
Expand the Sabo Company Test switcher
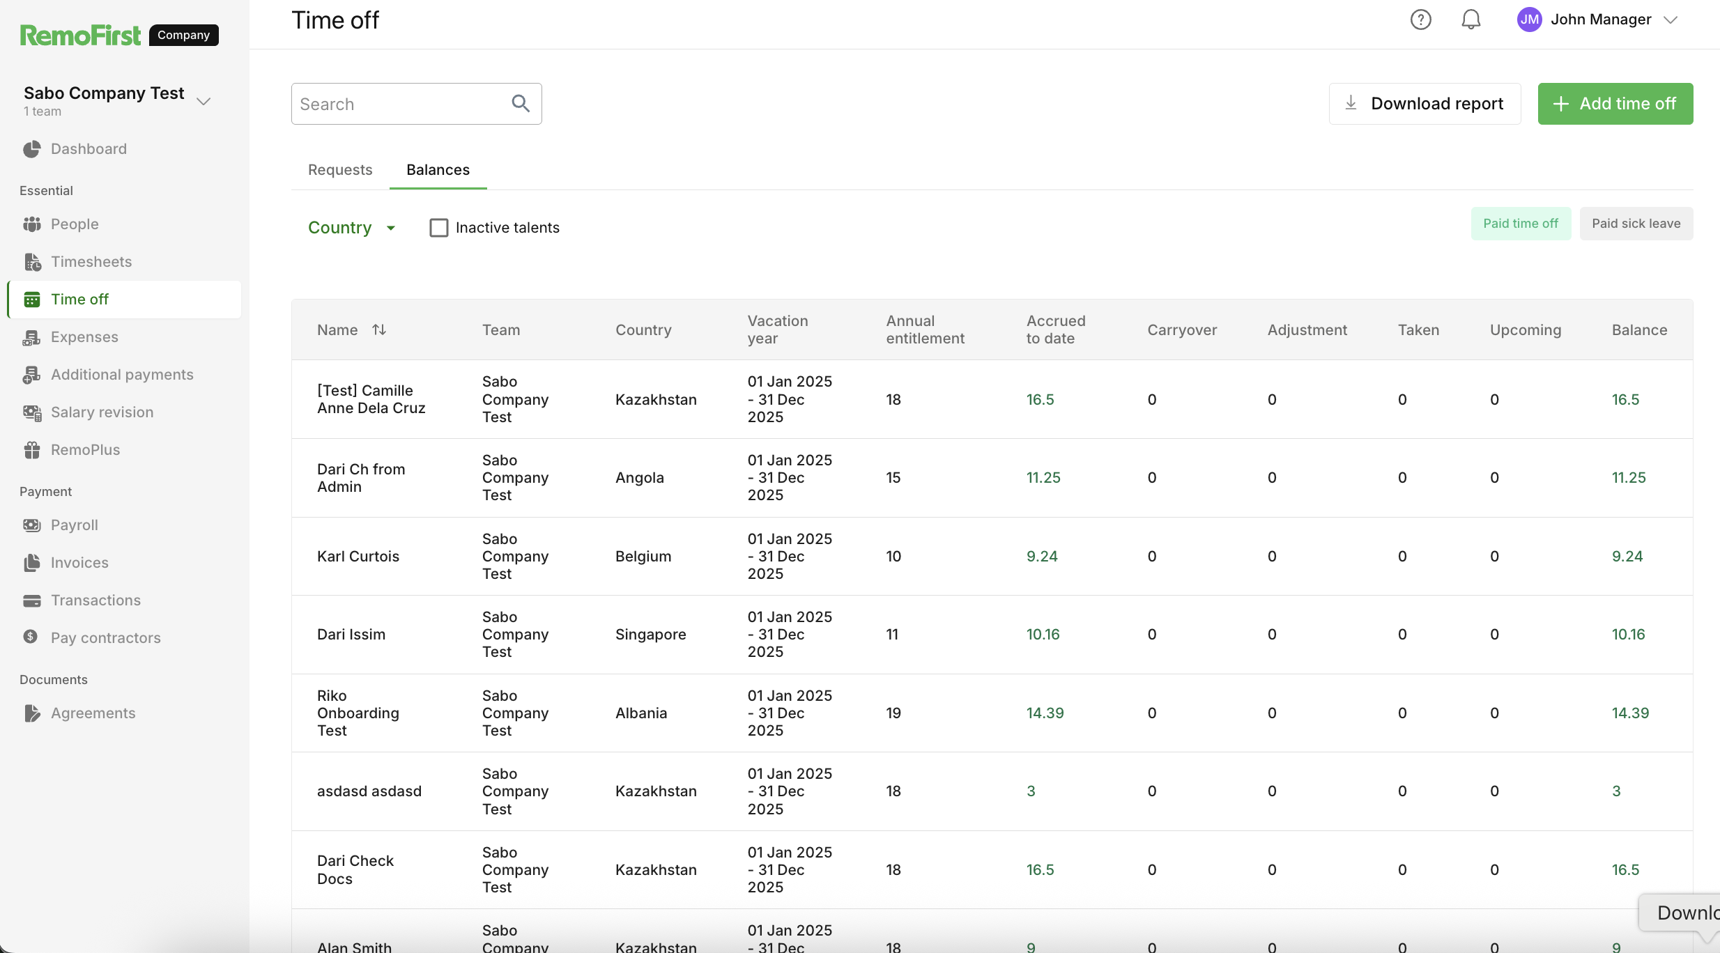tap(204, 101)
